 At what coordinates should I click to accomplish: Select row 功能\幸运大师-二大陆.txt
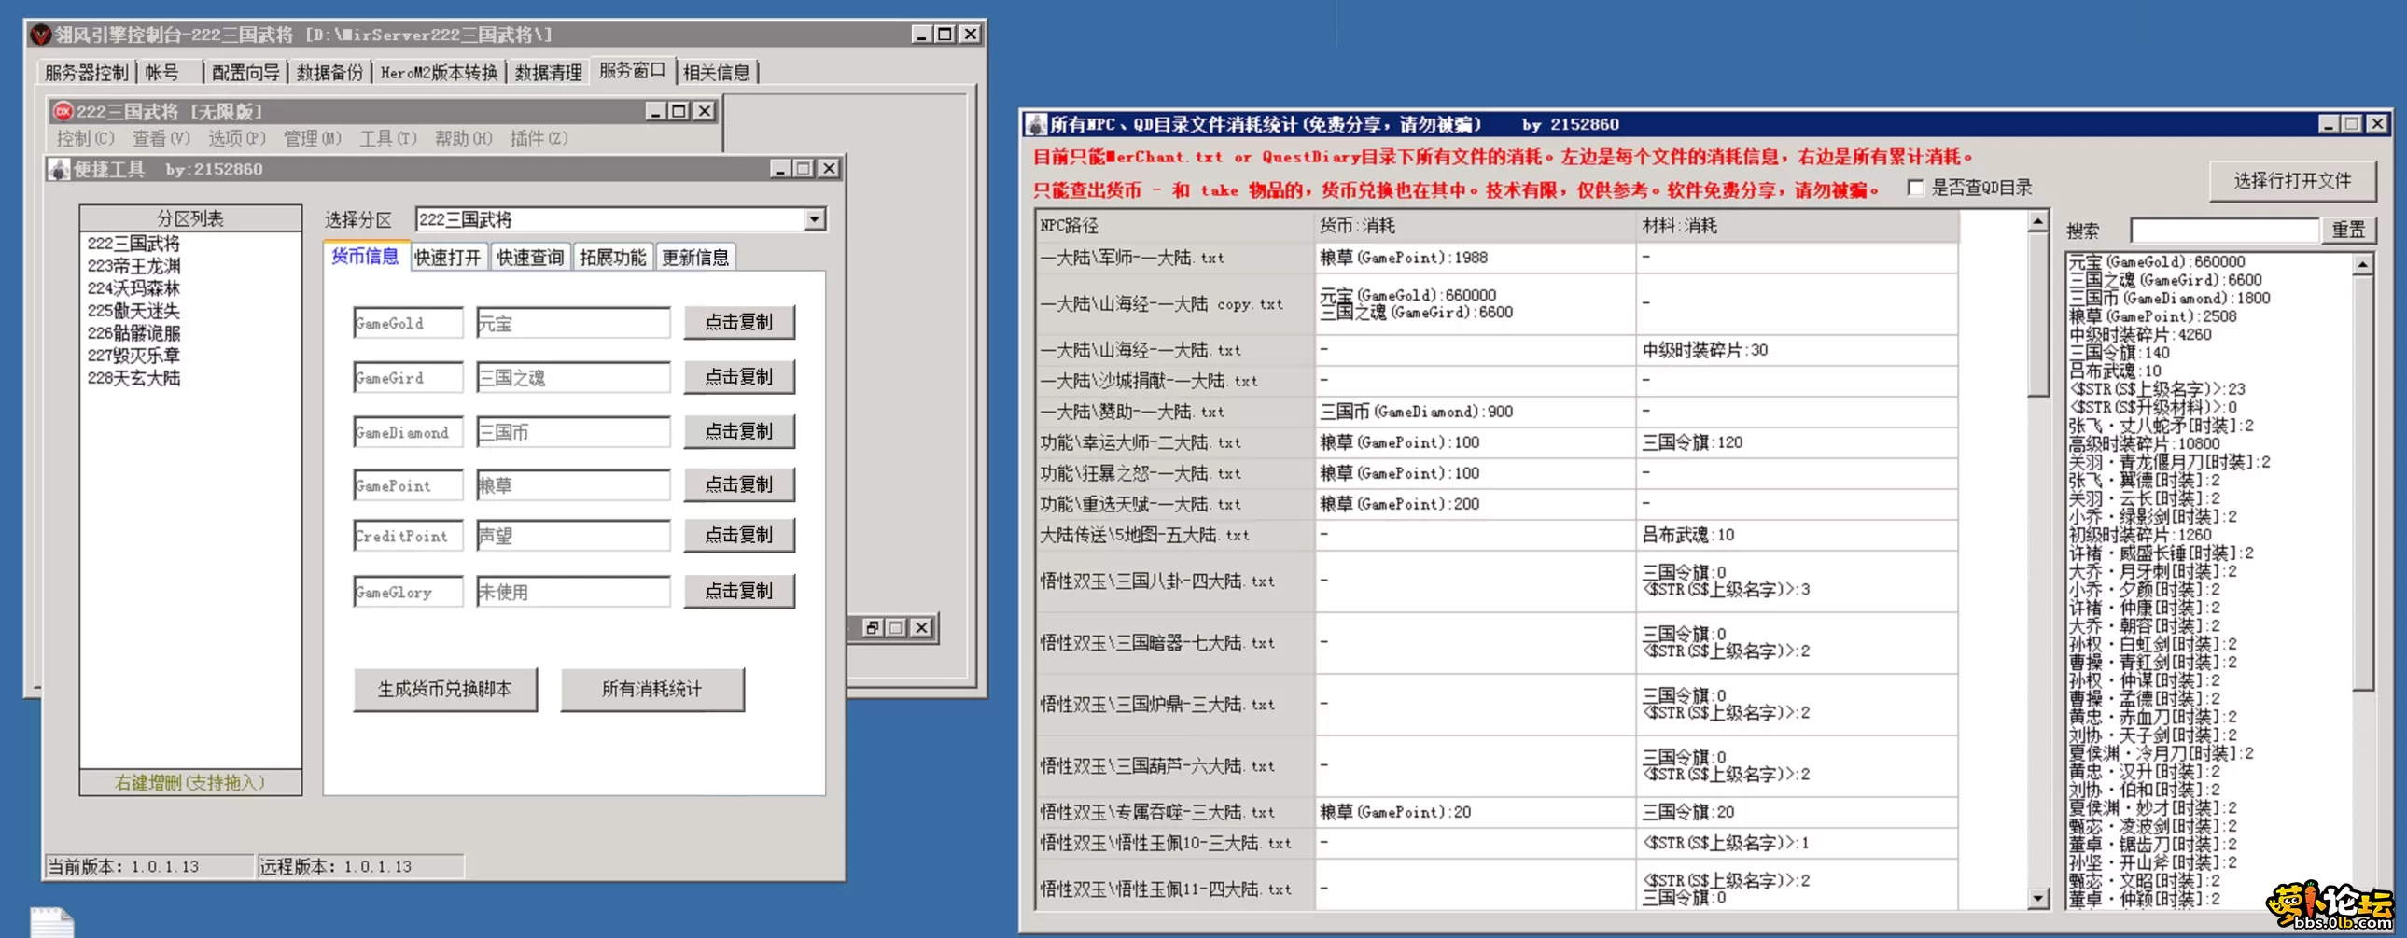1497,442
